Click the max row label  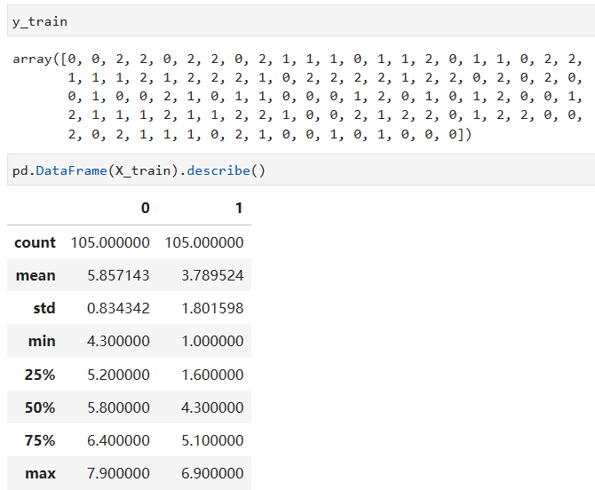pos(40,473)
